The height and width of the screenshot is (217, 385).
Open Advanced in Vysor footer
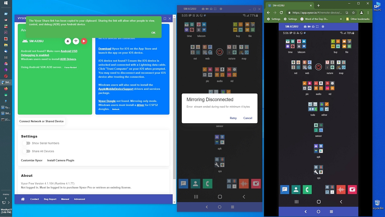pos(79,199)
